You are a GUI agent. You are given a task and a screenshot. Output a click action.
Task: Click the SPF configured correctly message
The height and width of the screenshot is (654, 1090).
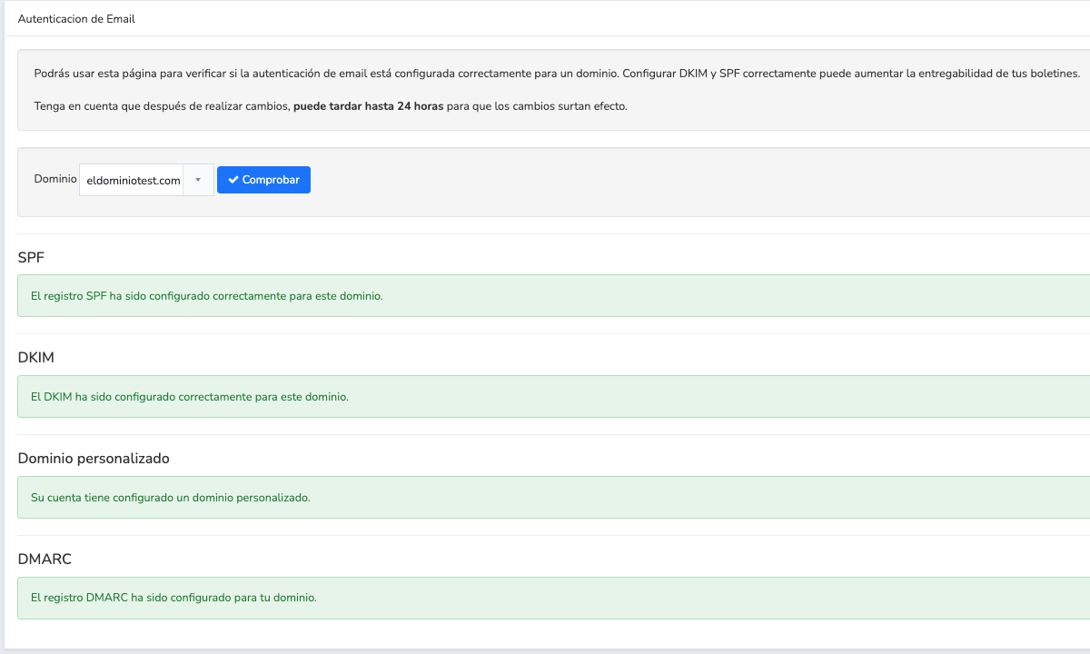(x=206, y=296)
